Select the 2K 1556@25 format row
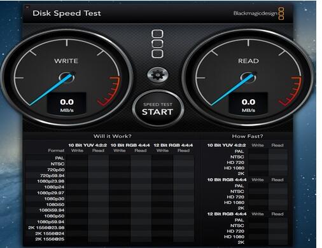Image resolution: width=322 pixels, height=248 pixels. coord(109,239)
